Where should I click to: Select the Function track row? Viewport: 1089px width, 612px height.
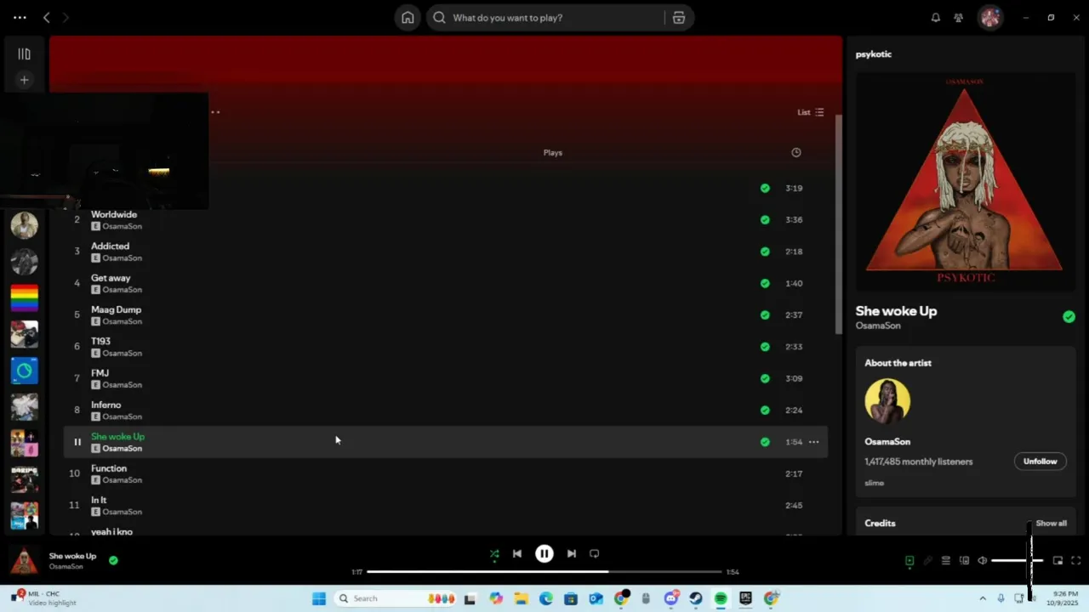[446, 474]
